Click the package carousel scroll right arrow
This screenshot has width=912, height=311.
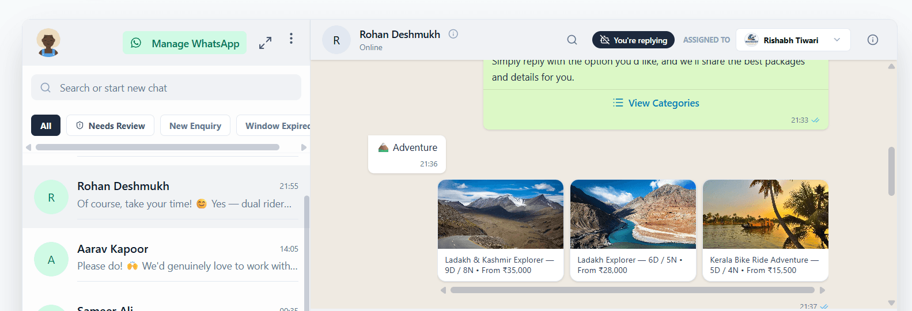pos(822,290)
